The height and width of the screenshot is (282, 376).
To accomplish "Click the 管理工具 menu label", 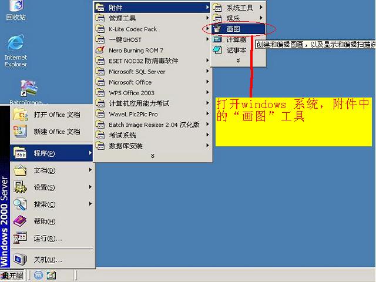I will click(x=122, y=18).
